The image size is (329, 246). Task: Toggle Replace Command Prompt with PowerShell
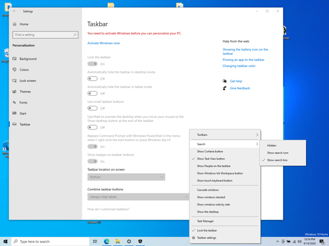coord(92,146)
